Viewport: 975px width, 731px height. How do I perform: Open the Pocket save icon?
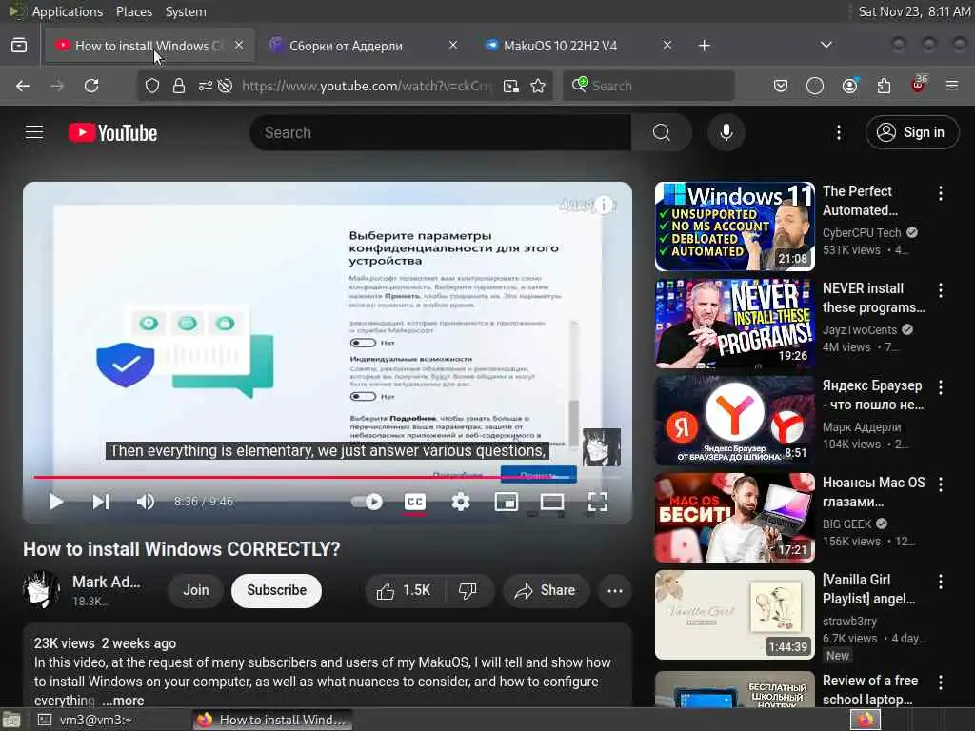coord(781,86)
